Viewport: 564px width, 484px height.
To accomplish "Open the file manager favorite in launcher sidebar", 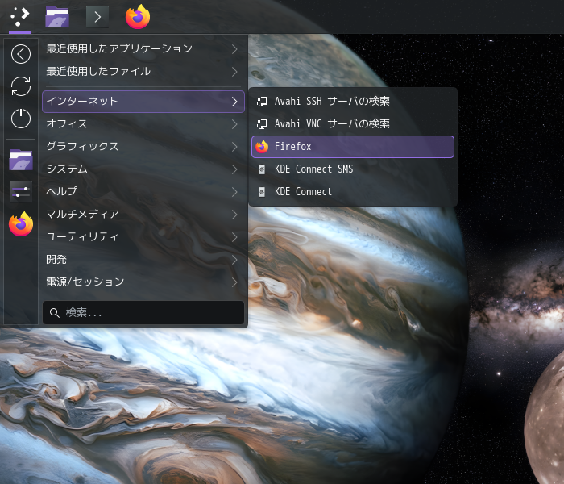I will [21, 160].
